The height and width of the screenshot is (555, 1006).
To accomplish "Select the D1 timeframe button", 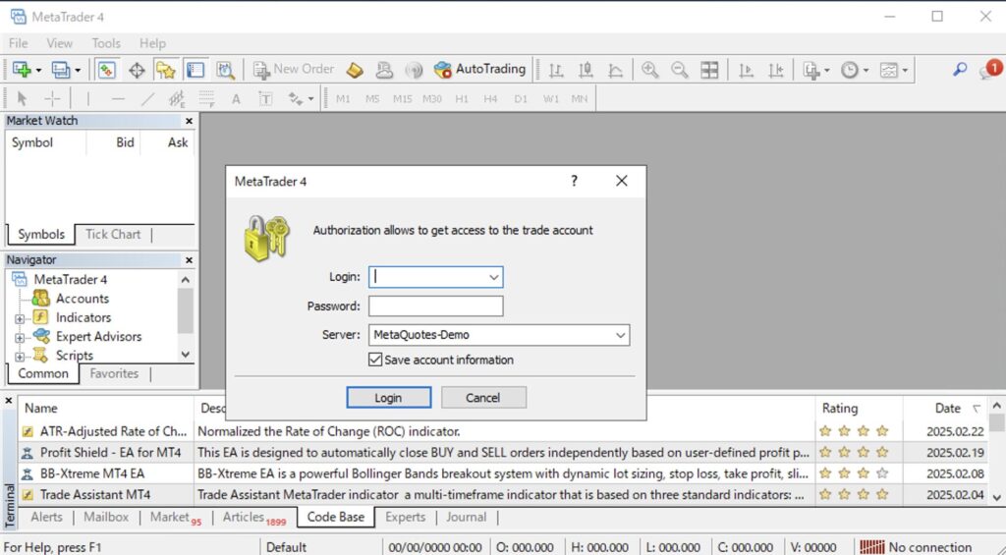I will coord(521,99).
